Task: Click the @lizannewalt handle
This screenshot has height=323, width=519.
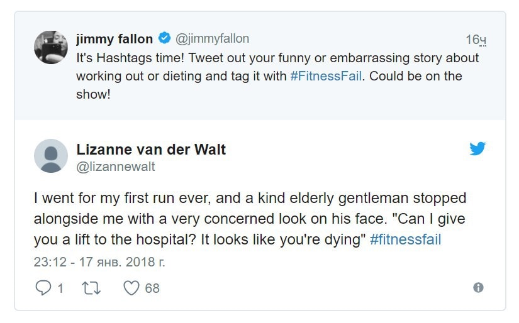Action: [x=116, y=167]
